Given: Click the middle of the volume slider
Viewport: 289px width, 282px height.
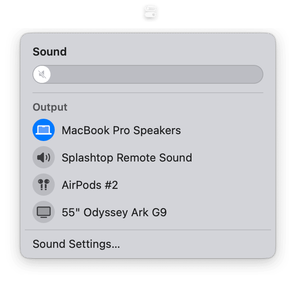Looking at the screenshot, I should (x=148, y=74).
